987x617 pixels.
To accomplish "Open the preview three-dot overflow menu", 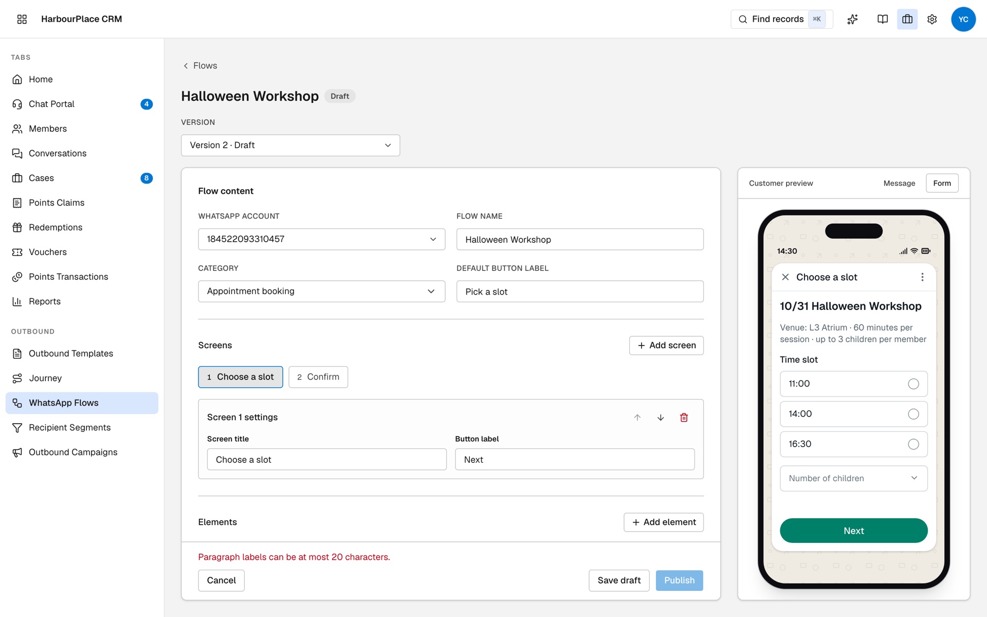I will tap(922, 277).
